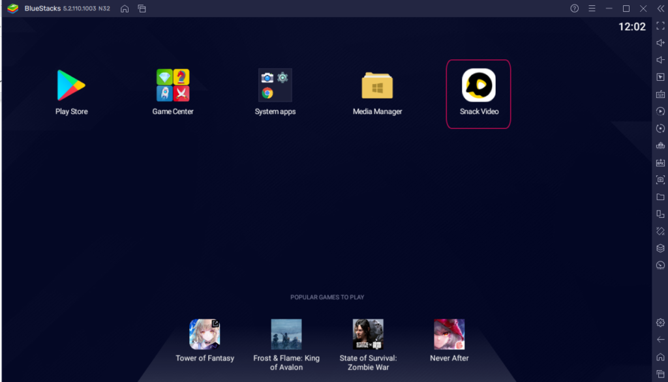This screenshot has height=382, width=668.
Task: Open the System apps folder
Action: 275,85
